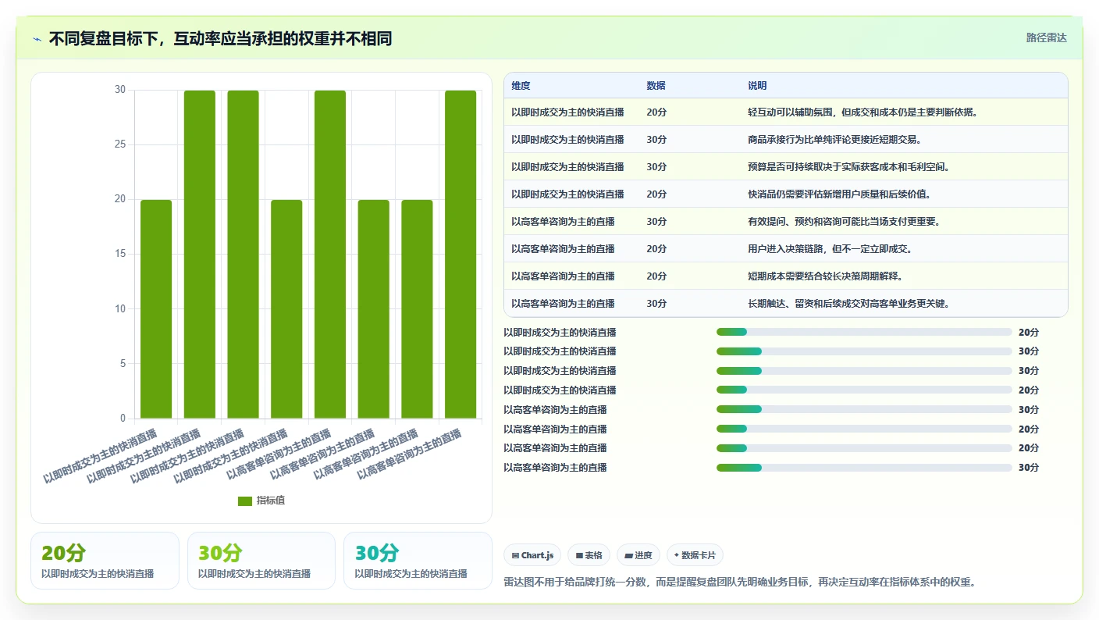Select the row 轻互动可以辅助氛围，但成交和成本仍是主要判断依据。
The height and width of the screenshot is (620, 1099).
(786, 112)
